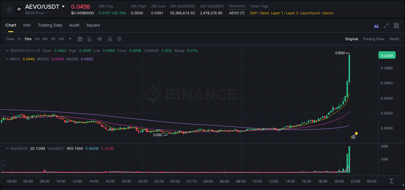Collapse the Vol(AEVO) indicator chevron

click(x=6, y=148)
